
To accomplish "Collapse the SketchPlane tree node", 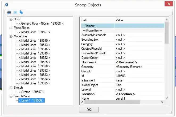I will point(11,96).
